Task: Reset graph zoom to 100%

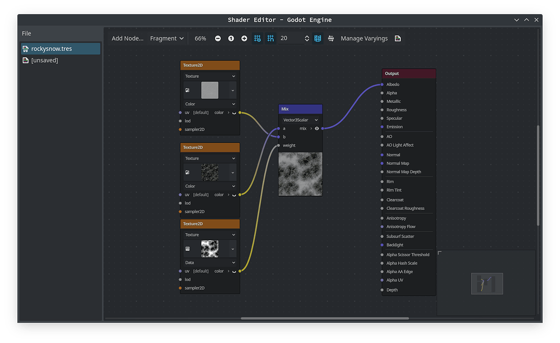Action: tap(231, 38)
